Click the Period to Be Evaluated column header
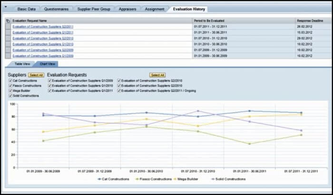 coord(244,21)
